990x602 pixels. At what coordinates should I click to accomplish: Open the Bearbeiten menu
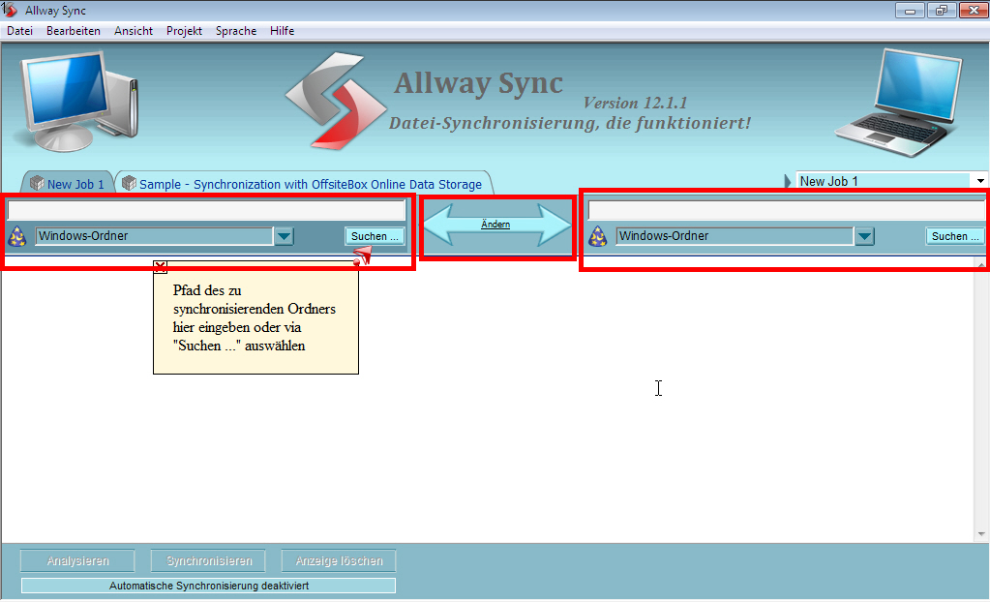(x=74, y=31)
